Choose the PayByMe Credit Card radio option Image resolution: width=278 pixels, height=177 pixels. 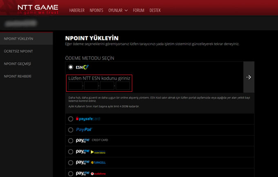[x=71, y=141]
